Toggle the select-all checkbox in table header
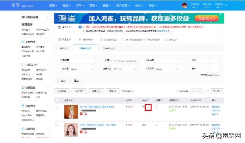This screenshot has width=245, height=143. (x=57, y=100)
